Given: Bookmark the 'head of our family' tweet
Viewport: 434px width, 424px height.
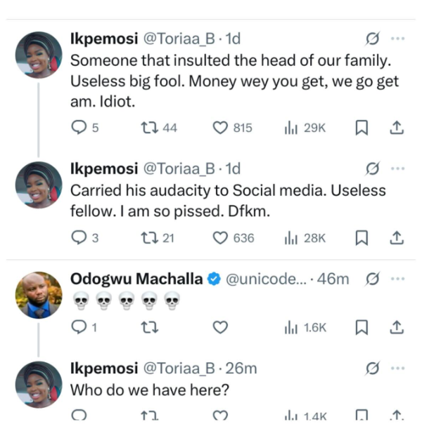Looking at the screenshot, I should (x=362, y=128).
